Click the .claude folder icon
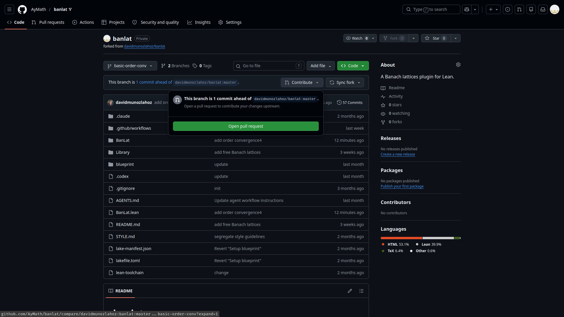The image size is (564, 317). tap(111, 116)
